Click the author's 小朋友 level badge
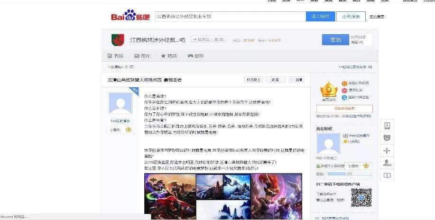 [120, 129]
